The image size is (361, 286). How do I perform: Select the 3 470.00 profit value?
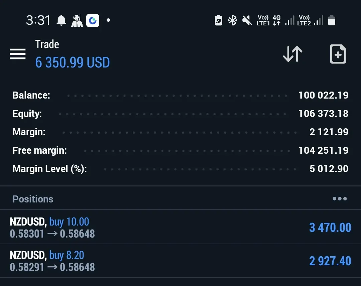[330, 228]
